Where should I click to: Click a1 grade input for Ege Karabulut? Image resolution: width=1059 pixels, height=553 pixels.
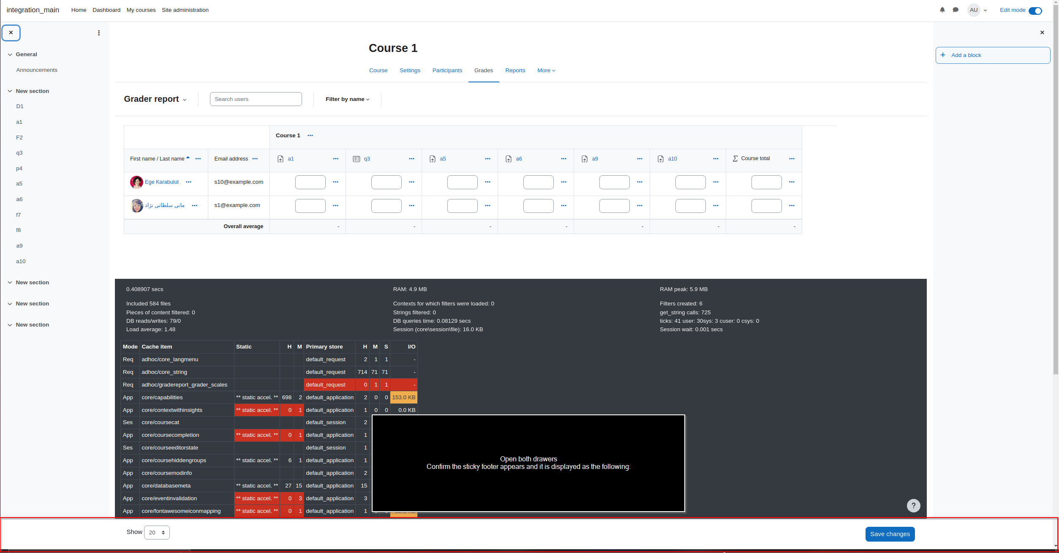[x=310, y=182]
